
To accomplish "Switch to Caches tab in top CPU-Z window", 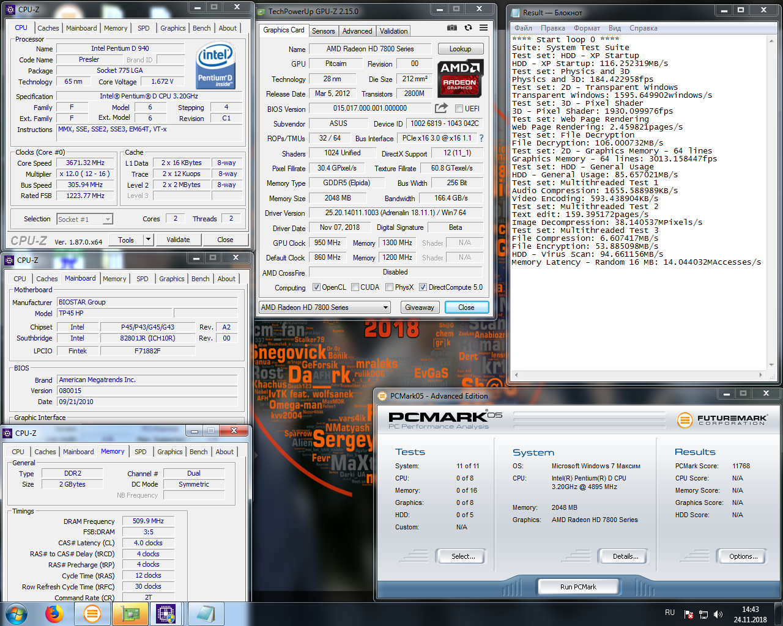I will pyautogui.click(x=48, y=28).
